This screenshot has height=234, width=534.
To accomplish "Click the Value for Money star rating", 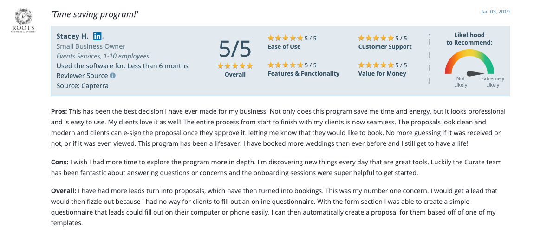I will (x=376, y=65).
